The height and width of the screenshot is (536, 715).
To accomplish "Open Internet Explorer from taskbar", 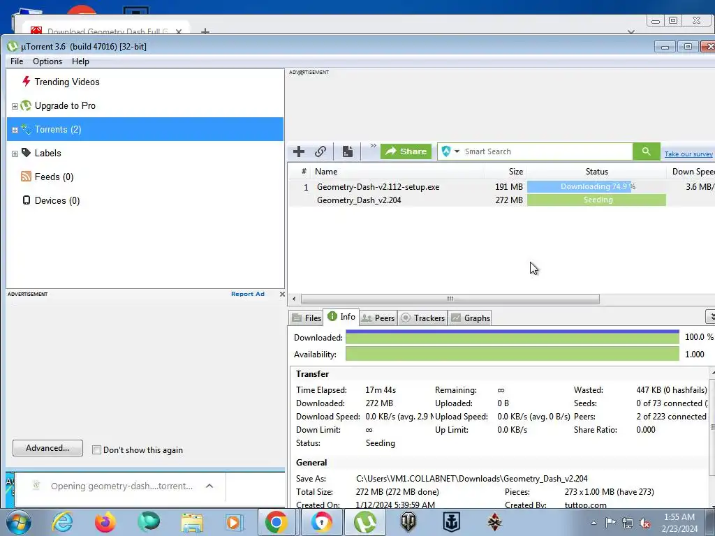I will pos(62,522).
